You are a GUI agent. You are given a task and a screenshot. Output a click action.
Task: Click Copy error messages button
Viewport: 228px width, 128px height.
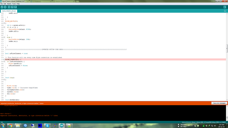tap(219, 103)
